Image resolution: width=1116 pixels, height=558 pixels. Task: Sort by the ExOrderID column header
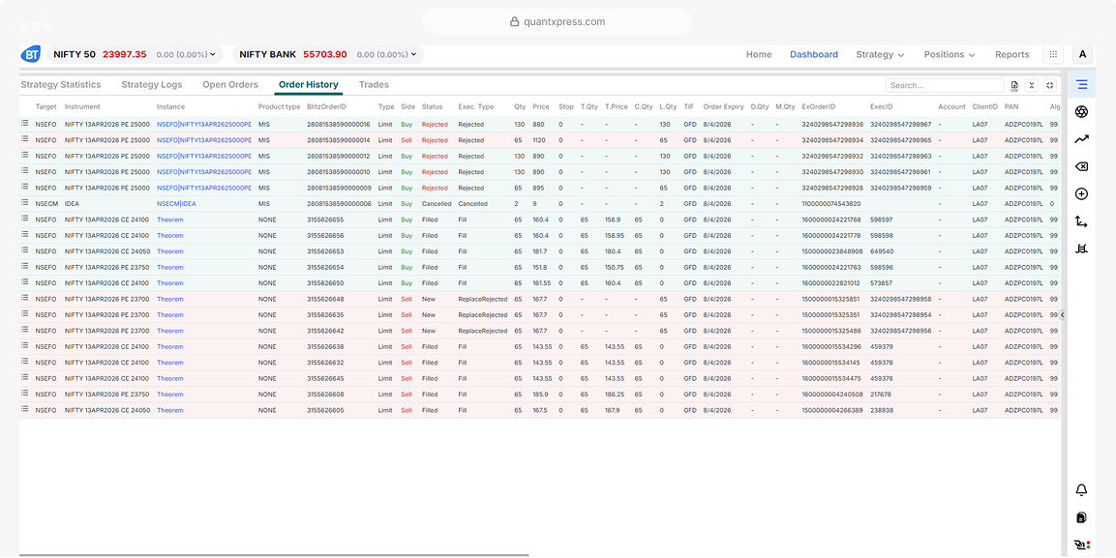click(x=819, y=106)
